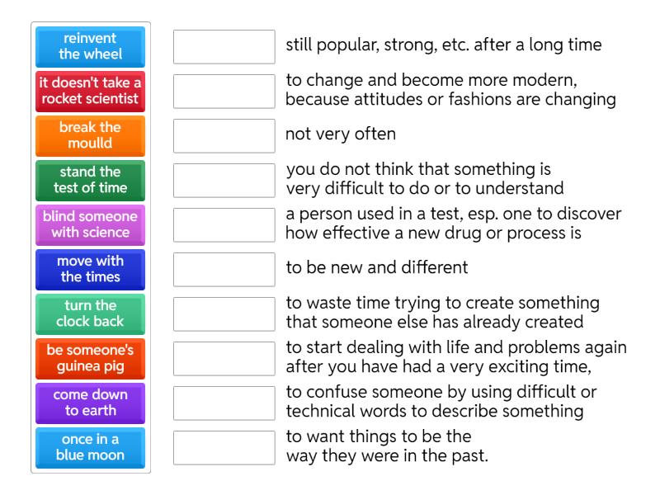
Task: Click box beside 'way they were in the past'
Action: 224,448
